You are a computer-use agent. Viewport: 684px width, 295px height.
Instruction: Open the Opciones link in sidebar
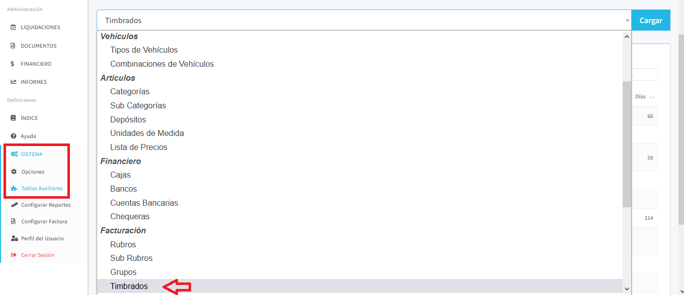33,172
